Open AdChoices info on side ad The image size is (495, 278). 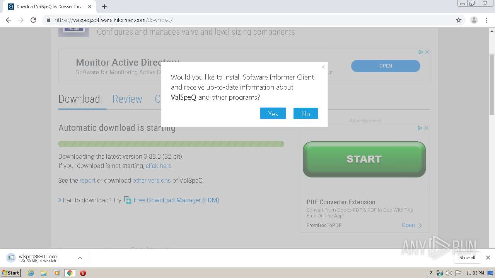(420, 128)
